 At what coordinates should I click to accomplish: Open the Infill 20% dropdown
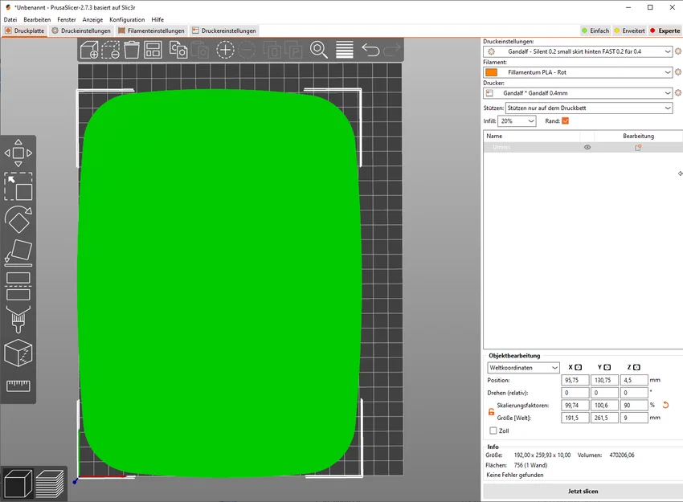pos(517,121)
